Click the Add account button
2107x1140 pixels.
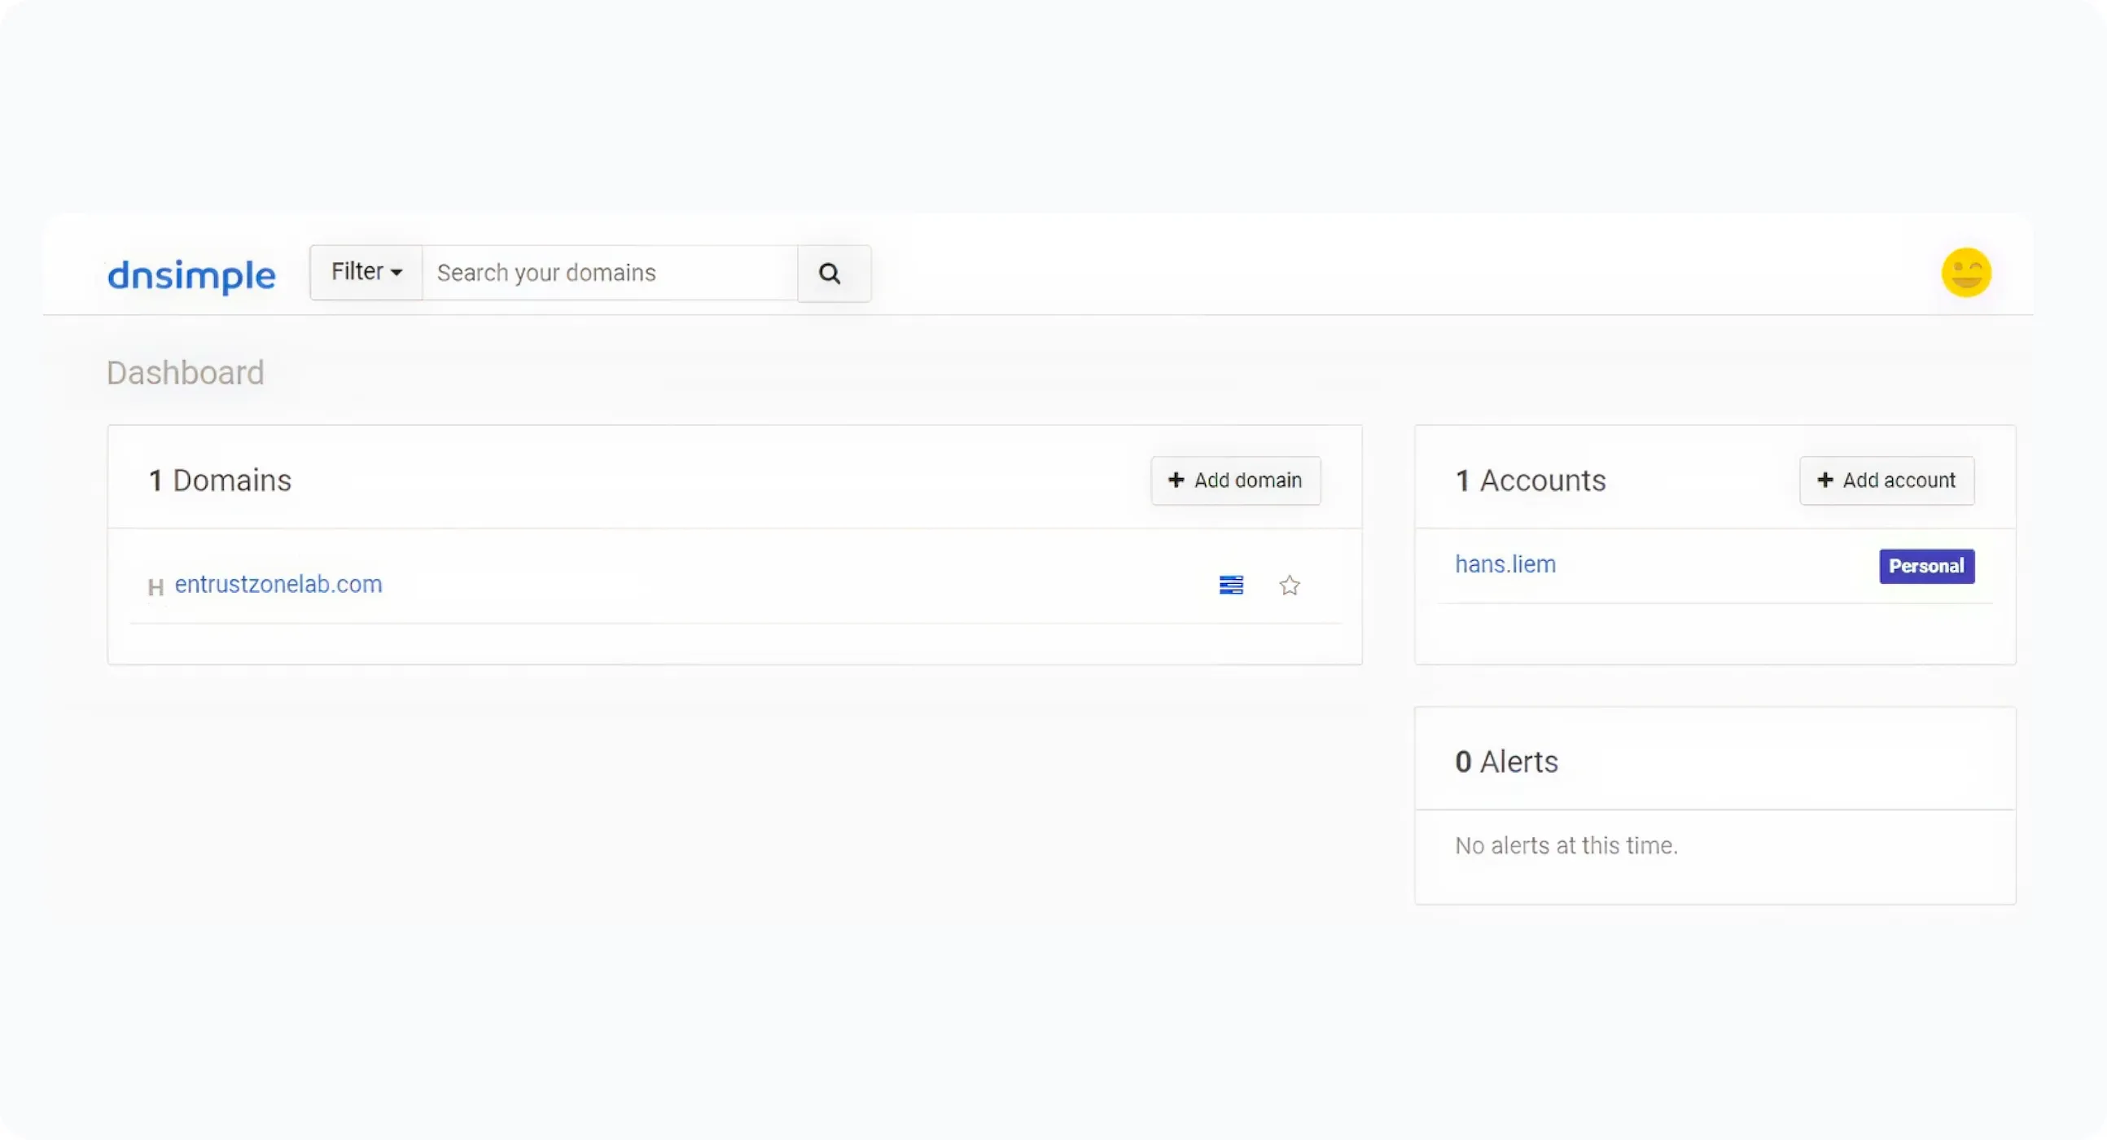click(x=1886, y=480)
